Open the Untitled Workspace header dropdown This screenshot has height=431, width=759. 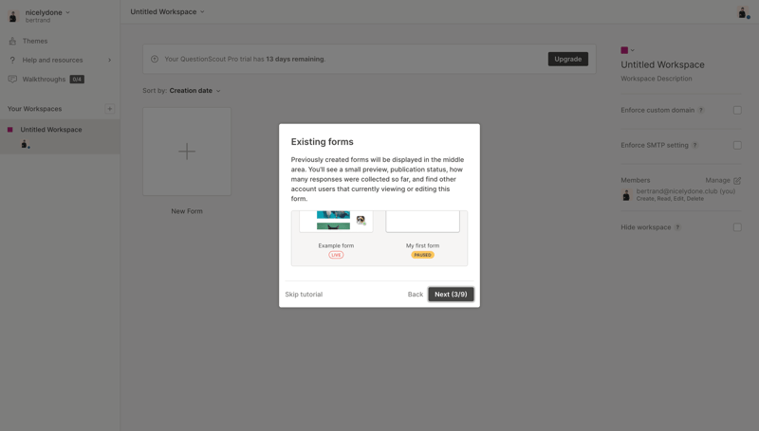click(x=167, y=11)
